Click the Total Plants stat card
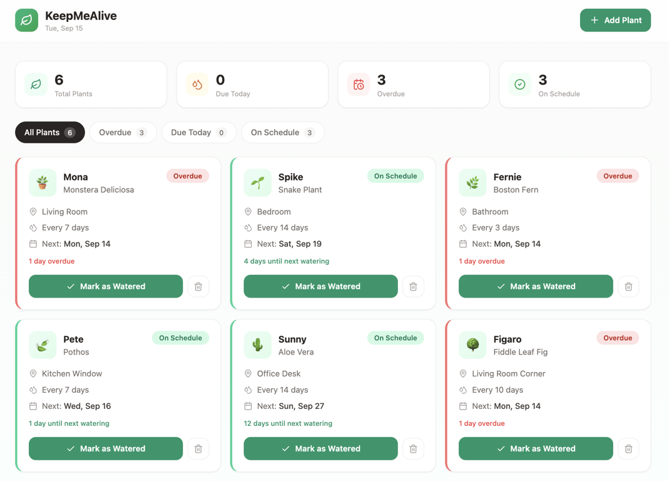This screenshot has height=481, width=669. (91, 84)
